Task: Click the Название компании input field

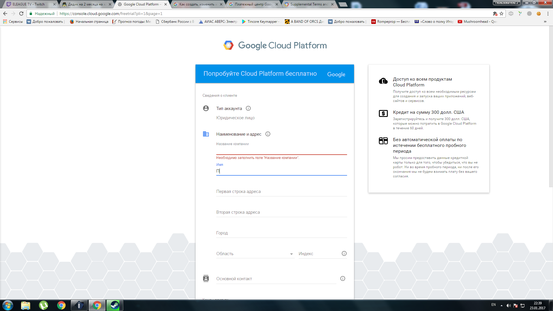Action: click(281, 150)
